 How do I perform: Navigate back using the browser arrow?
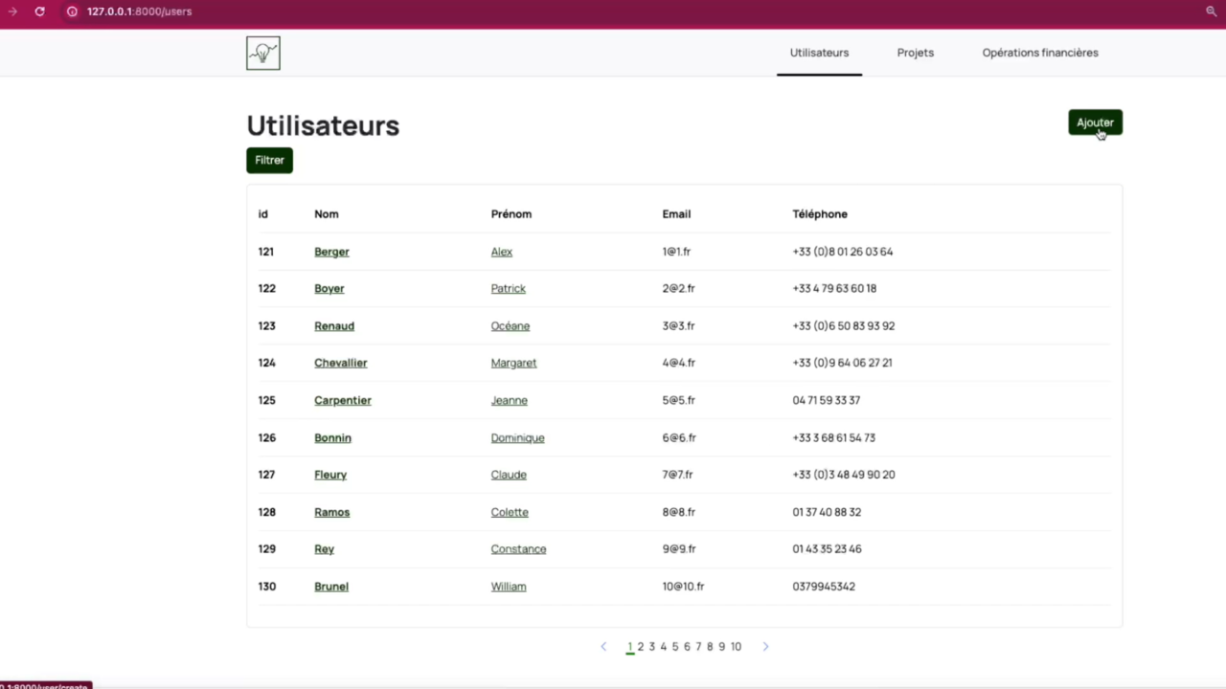[12, 11]
